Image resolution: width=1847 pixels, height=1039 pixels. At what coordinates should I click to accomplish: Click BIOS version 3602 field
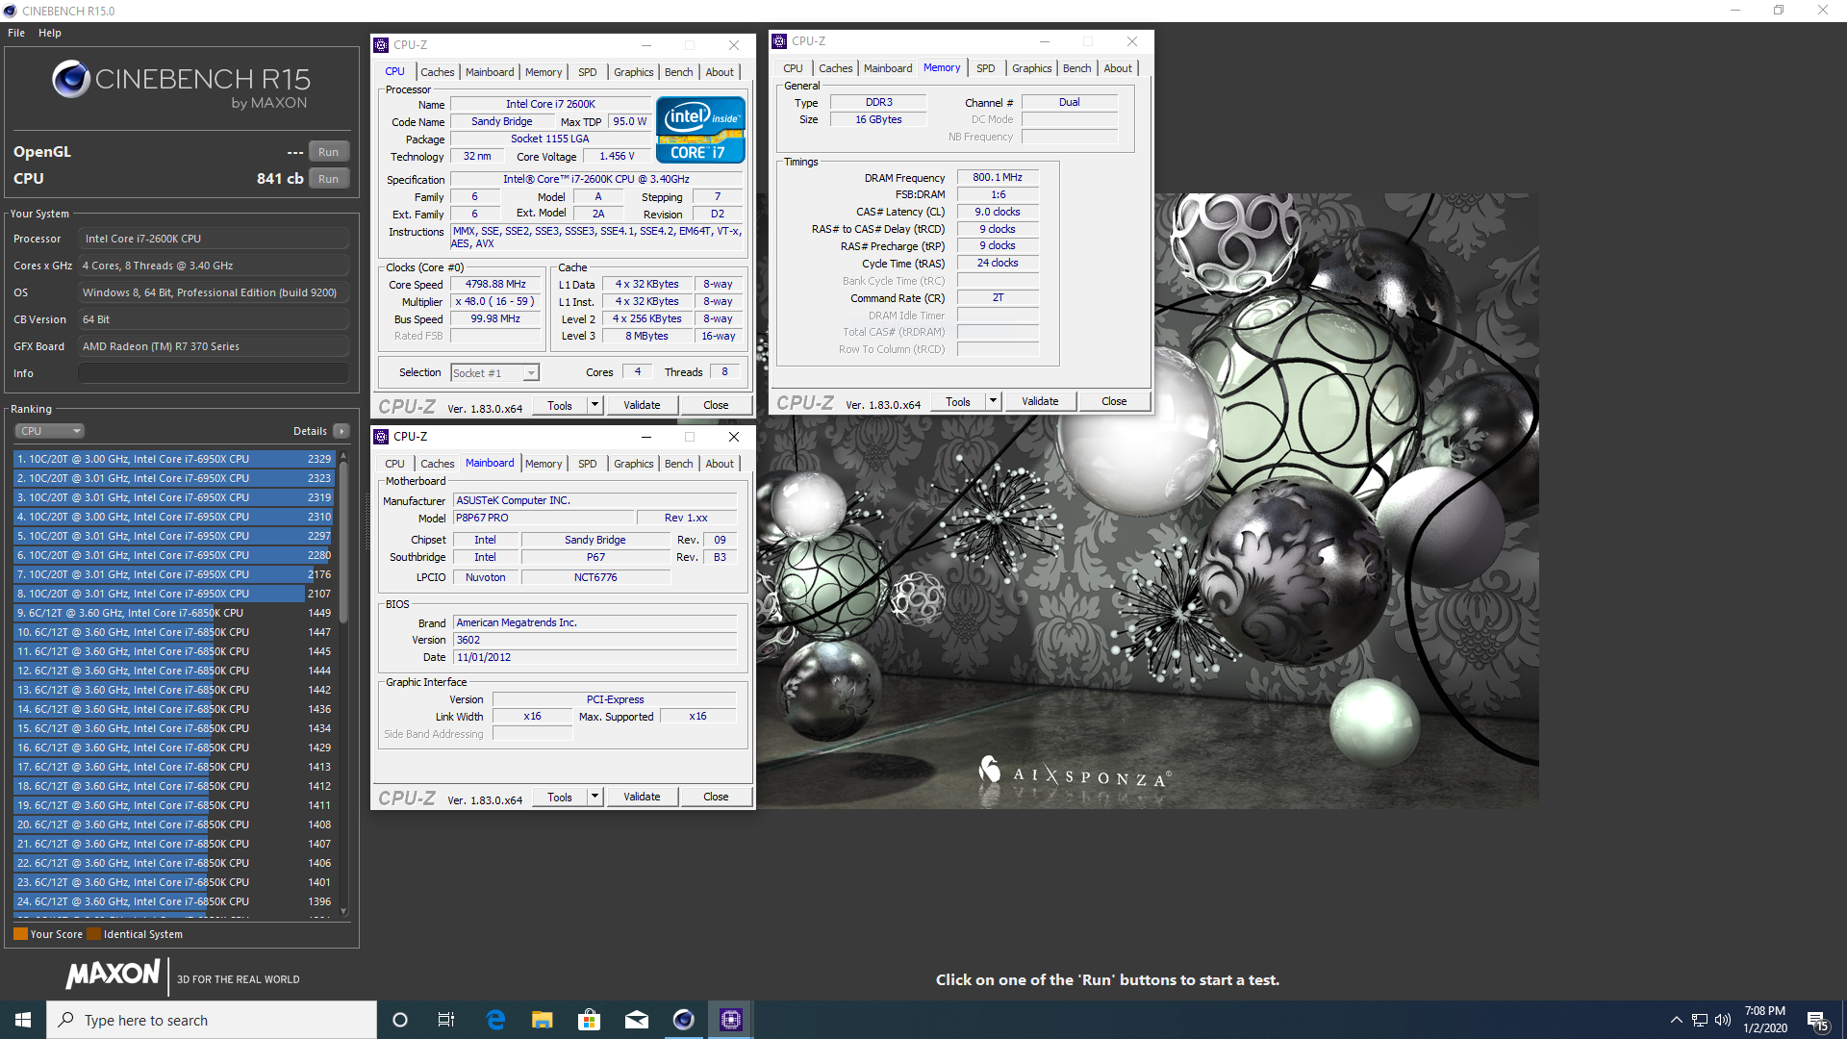click(x=595, y=640)
